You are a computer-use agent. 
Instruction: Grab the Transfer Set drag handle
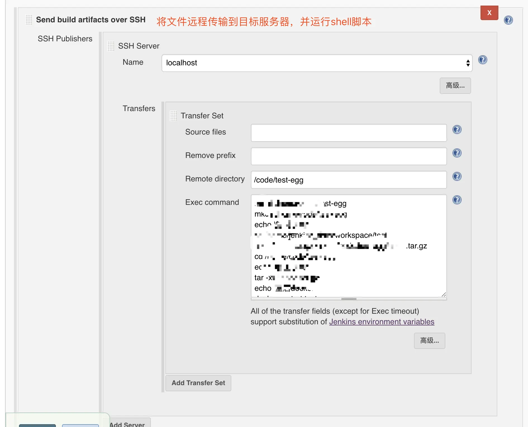click(173, 116)
